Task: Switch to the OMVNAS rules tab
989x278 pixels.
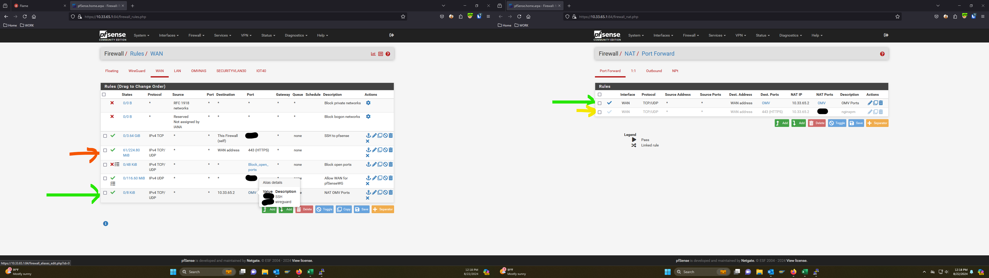Action: click(199, 71)
